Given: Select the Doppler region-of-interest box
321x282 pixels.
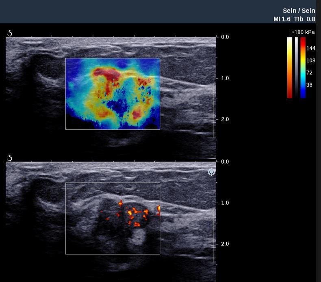Looking at the screenshot, I should click(x=113, y=219).
